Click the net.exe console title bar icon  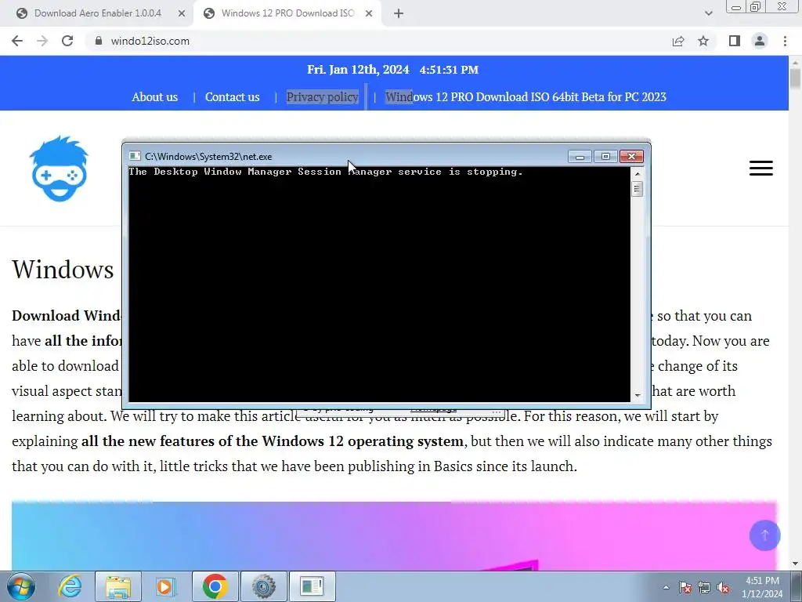pyautogui.click(x=135, y=156)
